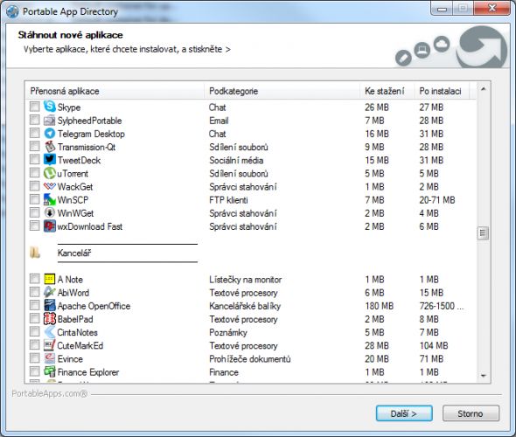
Task: Click the uTorrent green icon
Action: [49, 173]
